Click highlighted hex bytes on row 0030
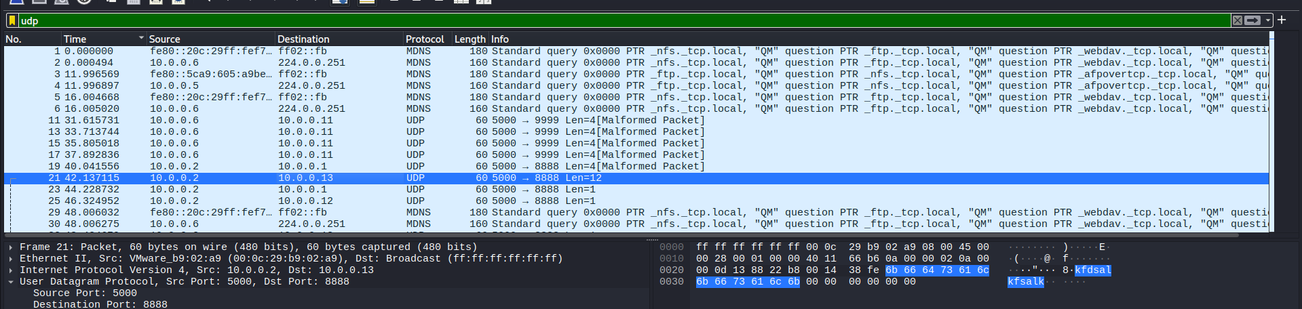This screenshot has width=1302, height=309. click(x=748, y=282)
